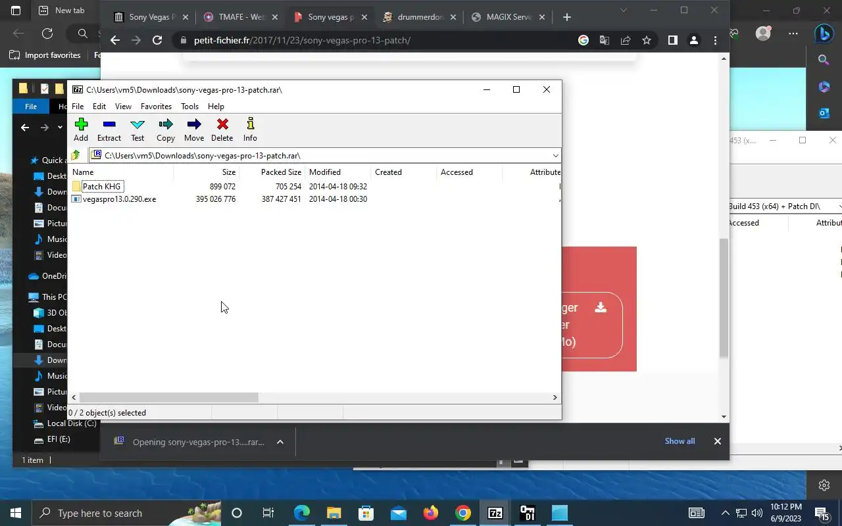Image resolution: width=842 pixels, height=526 pixels.
Task: Open Edge sidebar settings gear
Action: pos(824,485)
